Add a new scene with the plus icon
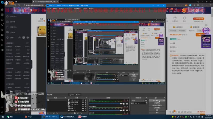 click(x=48, y=113)
